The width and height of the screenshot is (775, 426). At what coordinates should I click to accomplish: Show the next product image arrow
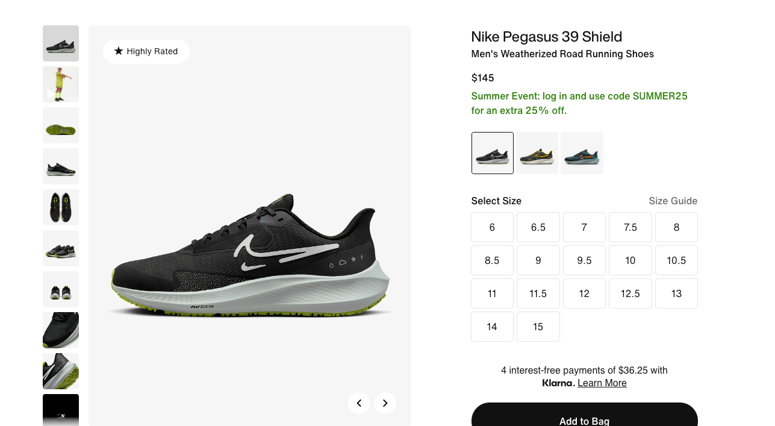(385, 403)
